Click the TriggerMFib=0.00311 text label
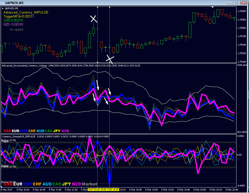The height and width of the screenshot is (193, 249). (19, 16)
